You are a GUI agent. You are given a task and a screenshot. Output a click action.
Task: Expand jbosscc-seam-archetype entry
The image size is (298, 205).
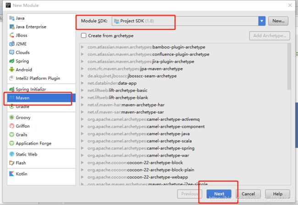[x=82, y=76]
